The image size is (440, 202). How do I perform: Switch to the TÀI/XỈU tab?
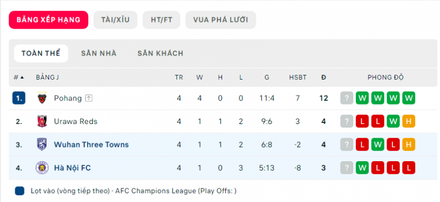(x=115, y=20)
